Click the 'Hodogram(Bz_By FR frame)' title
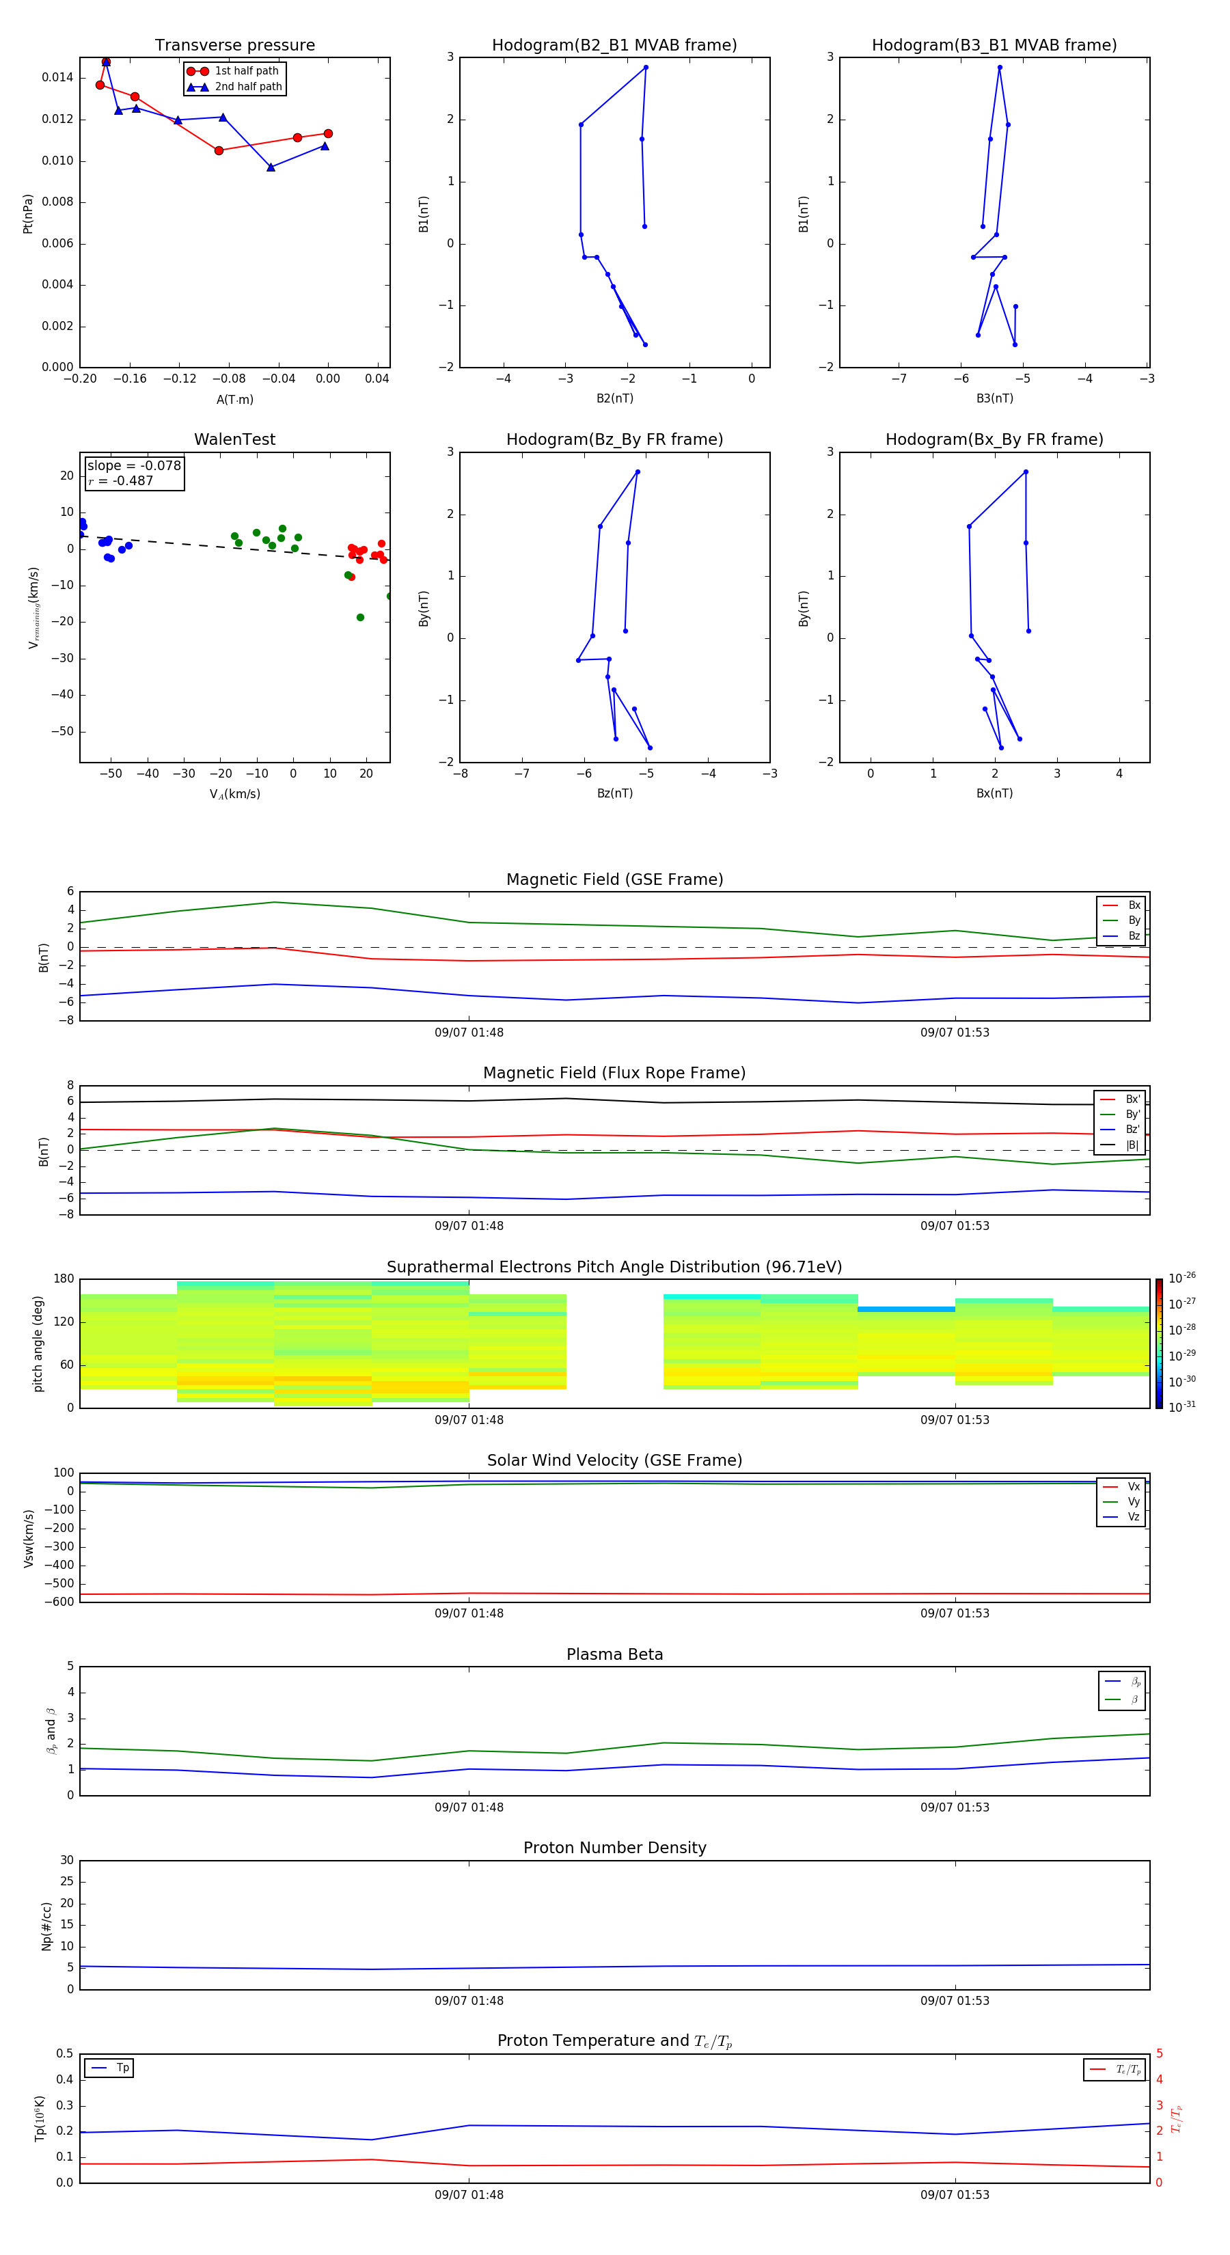 [x=614, y=439]
